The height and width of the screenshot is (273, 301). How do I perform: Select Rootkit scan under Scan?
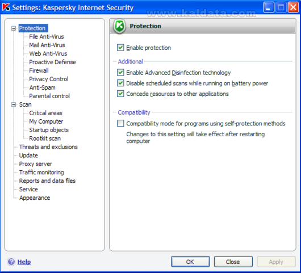tap(45, 138)
